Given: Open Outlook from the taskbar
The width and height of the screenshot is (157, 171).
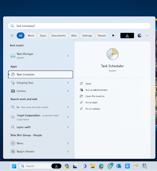Looking at the screenshot, I should (x=118, y=166).
